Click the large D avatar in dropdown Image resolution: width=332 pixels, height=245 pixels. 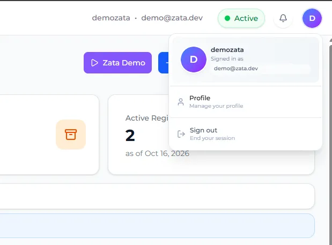click(194, 60)
